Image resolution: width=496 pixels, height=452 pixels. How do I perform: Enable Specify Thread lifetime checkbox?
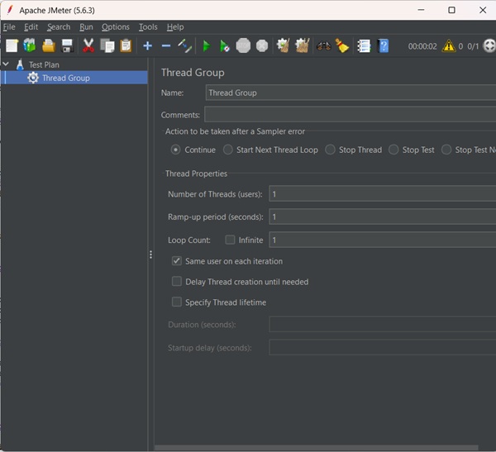177,302
